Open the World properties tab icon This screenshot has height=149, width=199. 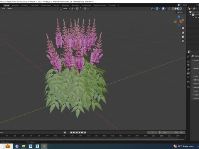[x=188, y=77]
